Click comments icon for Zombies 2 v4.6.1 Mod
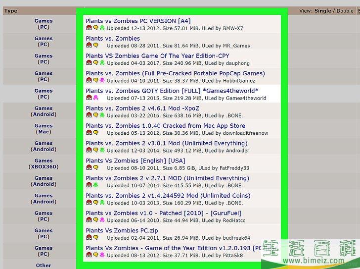Screen dimensions: 360x269 [x=95, y=115]
